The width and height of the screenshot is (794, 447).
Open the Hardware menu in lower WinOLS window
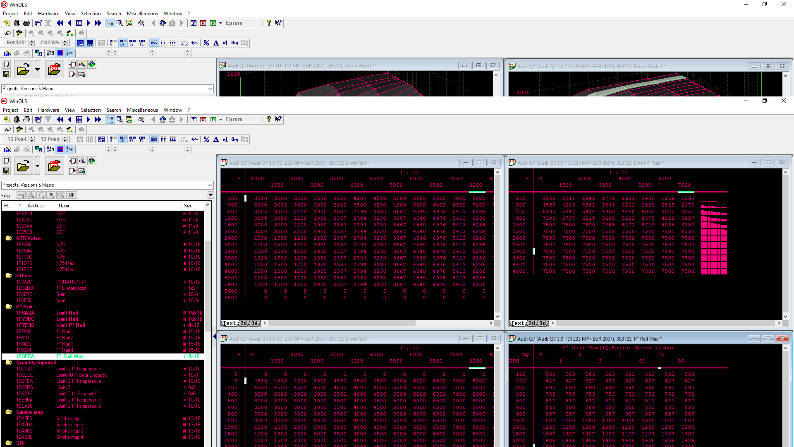(48, 110)
